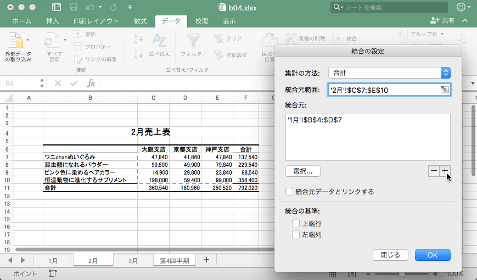
Task: Click the すべて更新 refresh icon
Action: pos(52,41)
